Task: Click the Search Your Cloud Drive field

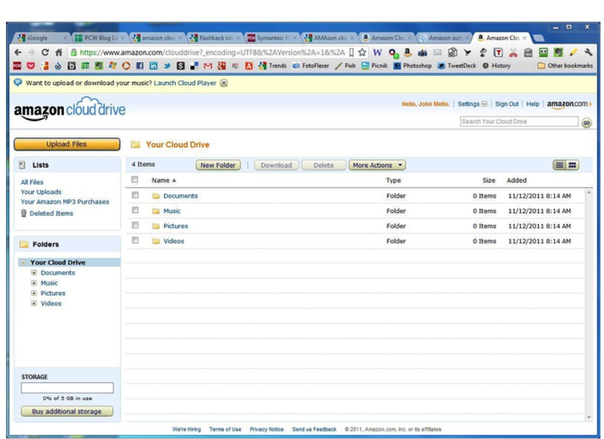Action: (x=519, y=122)
